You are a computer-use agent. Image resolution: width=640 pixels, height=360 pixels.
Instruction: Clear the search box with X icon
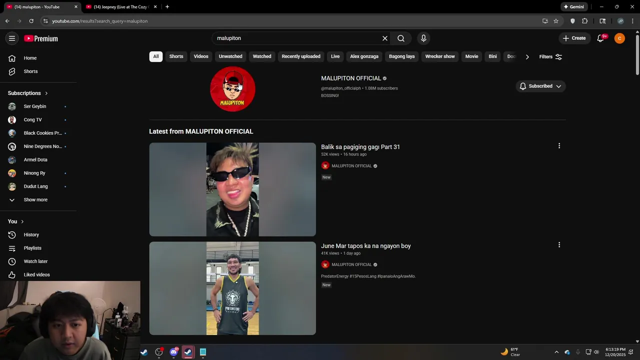click(385, 38)
